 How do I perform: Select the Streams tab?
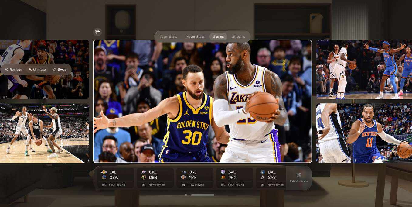point(238,37)
